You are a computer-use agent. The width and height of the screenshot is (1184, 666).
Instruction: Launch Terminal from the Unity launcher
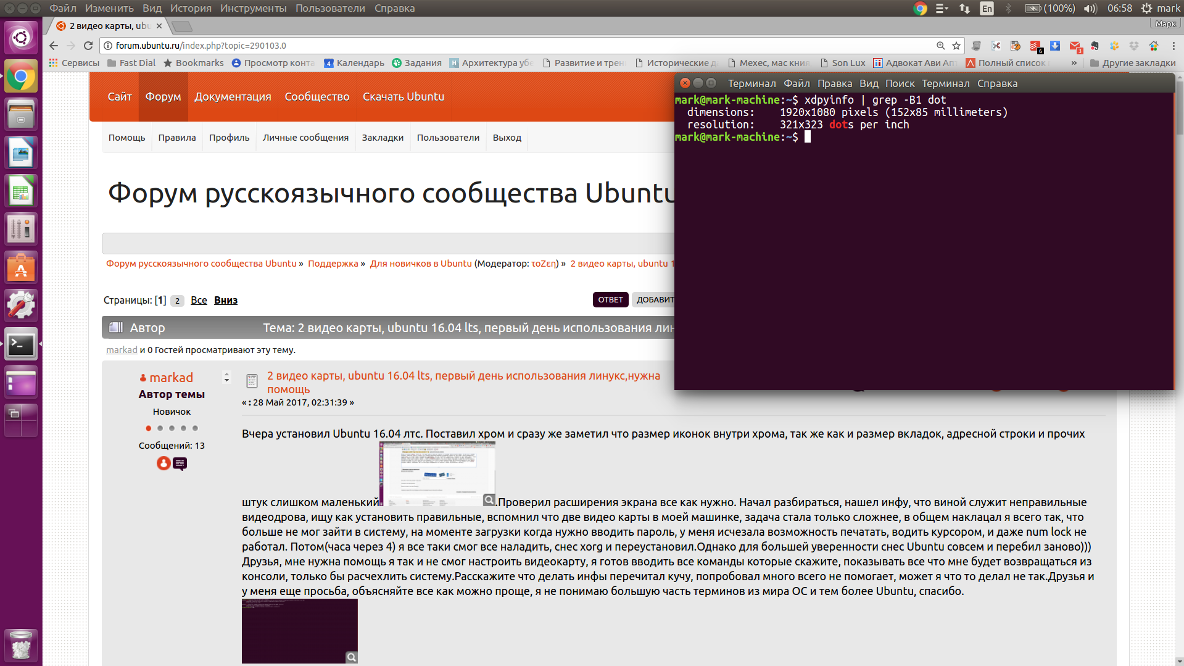click(x=21, y=344)
